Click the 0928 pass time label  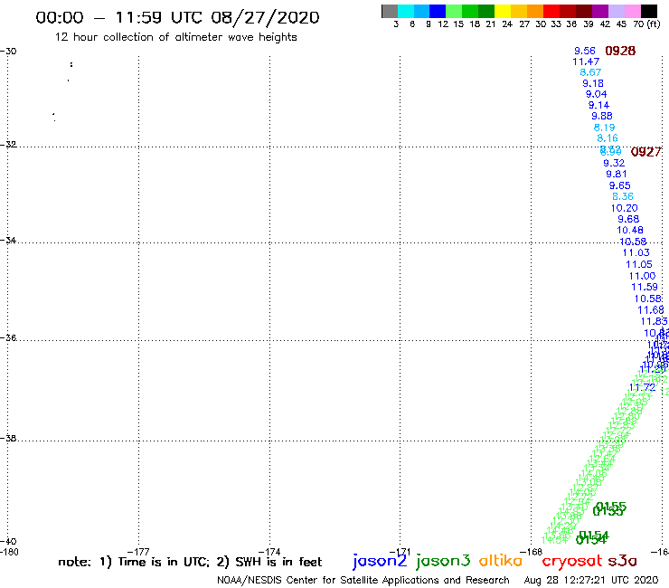pyautogui.click(x=620, y=51)
